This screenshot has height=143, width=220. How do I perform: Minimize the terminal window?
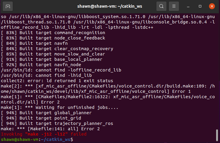tap(188, 6)
